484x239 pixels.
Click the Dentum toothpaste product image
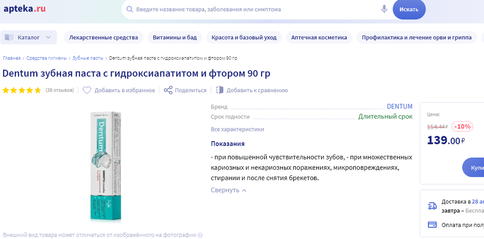tap(106, 166)
